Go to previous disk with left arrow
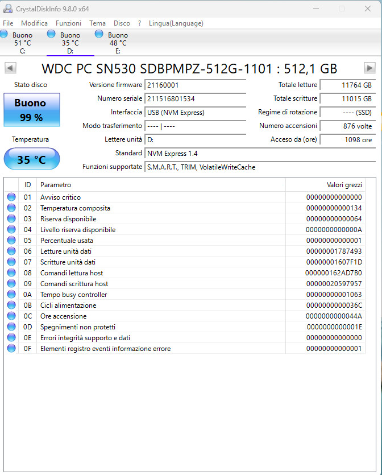 (x=10, y=68)
